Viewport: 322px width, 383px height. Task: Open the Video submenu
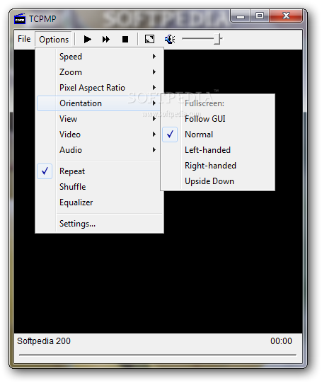pyautogui.click(x=99, y=135)
